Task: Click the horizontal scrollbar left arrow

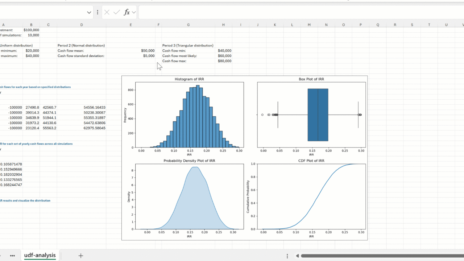Action: 298,256
